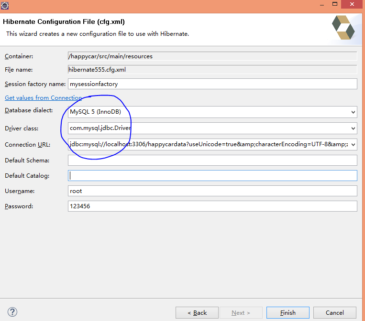Cancel the Hibernate configuration wizard
365x321 pixels.
pyautogui.click(x=335, y=312)
